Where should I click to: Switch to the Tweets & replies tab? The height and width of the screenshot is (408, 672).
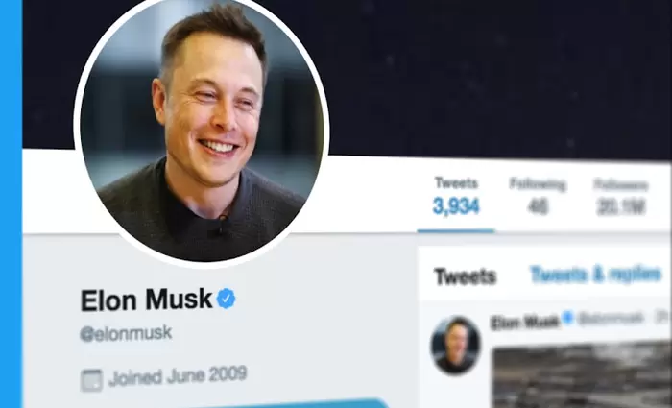596,275
